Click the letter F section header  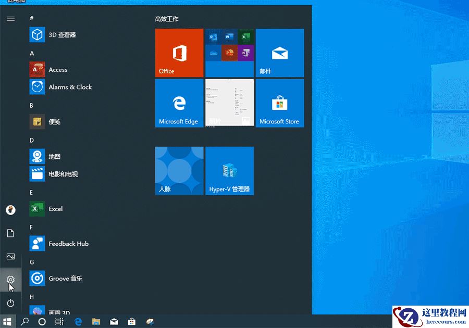(x=31, y=228)
